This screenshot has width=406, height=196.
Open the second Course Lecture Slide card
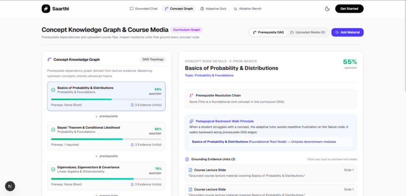tap(271, 190)
